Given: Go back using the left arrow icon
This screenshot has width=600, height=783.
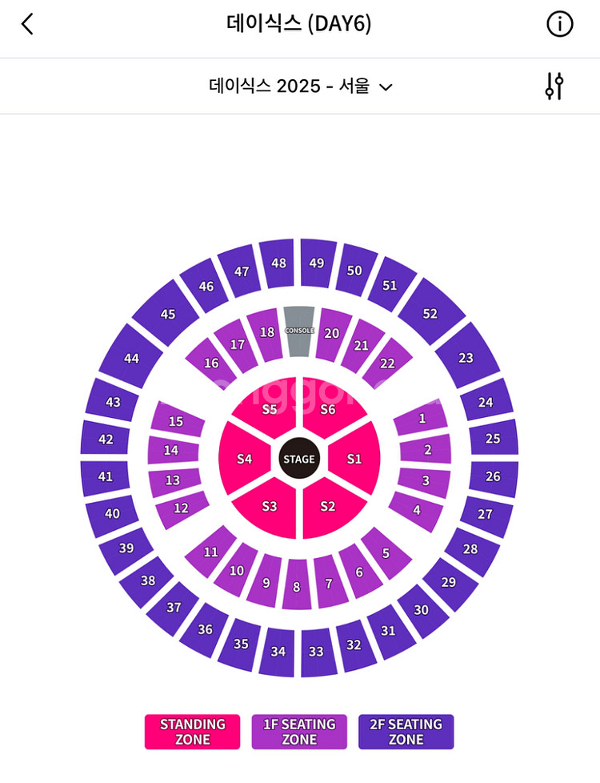Looking at the screenshot, I should (27, 23).
